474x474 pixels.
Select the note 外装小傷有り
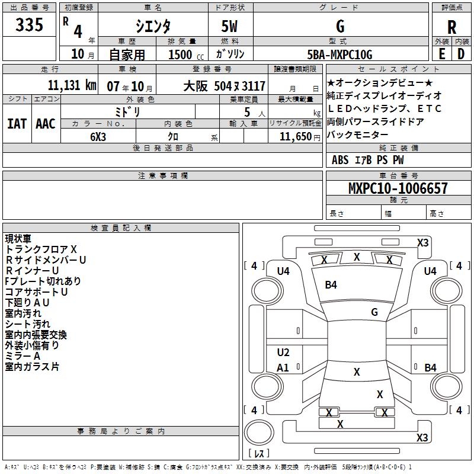click(x=32, y=345)
